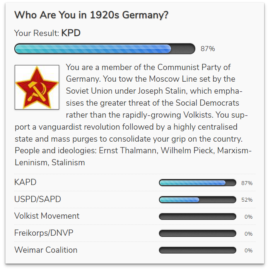Click the KPD 87% result progress bar
The height and width of the screenshot is (269, 268).
(x=105, y=49)
